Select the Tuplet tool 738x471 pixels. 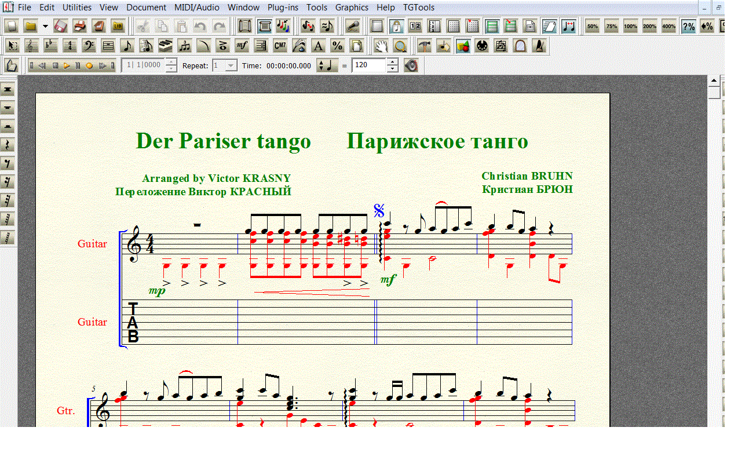point(185,46)
